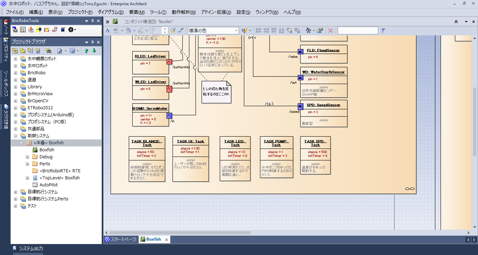The image size is (478, 255).
Task: Open the 標準の色 style dropdown
Action: coord(213,31)
